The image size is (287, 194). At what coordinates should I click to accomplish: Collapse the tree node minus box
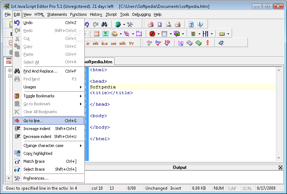[10, 76]
